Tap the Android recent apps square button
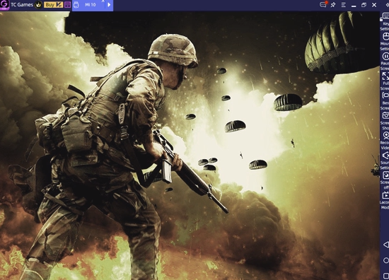Viewport: 389px width, 280px height. [x=386, y=275]
